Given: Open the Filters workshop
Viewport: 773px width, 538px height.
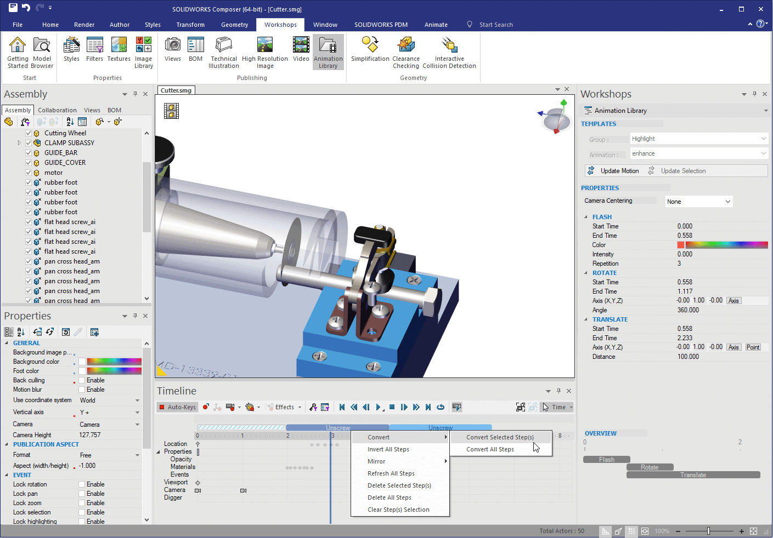Looking at the screenshot, I should [x=94, y=49].
